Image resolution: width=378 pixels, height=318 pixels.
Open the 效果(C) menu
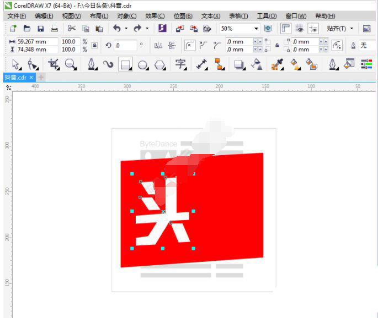click(x=155, y=16)
